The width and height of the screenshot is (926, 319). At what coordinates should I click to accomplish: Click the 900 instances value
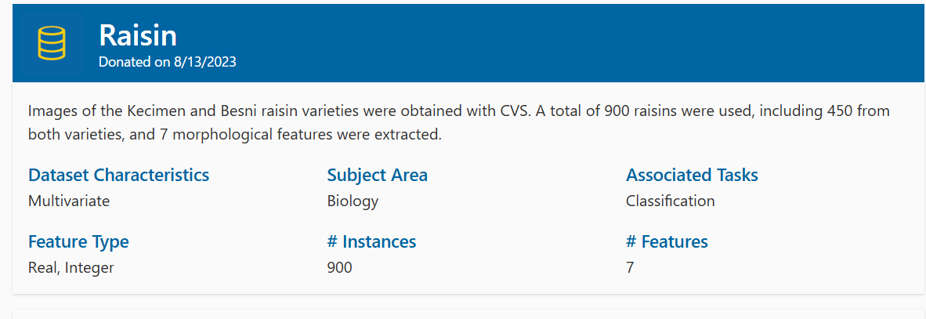point(339,267)
